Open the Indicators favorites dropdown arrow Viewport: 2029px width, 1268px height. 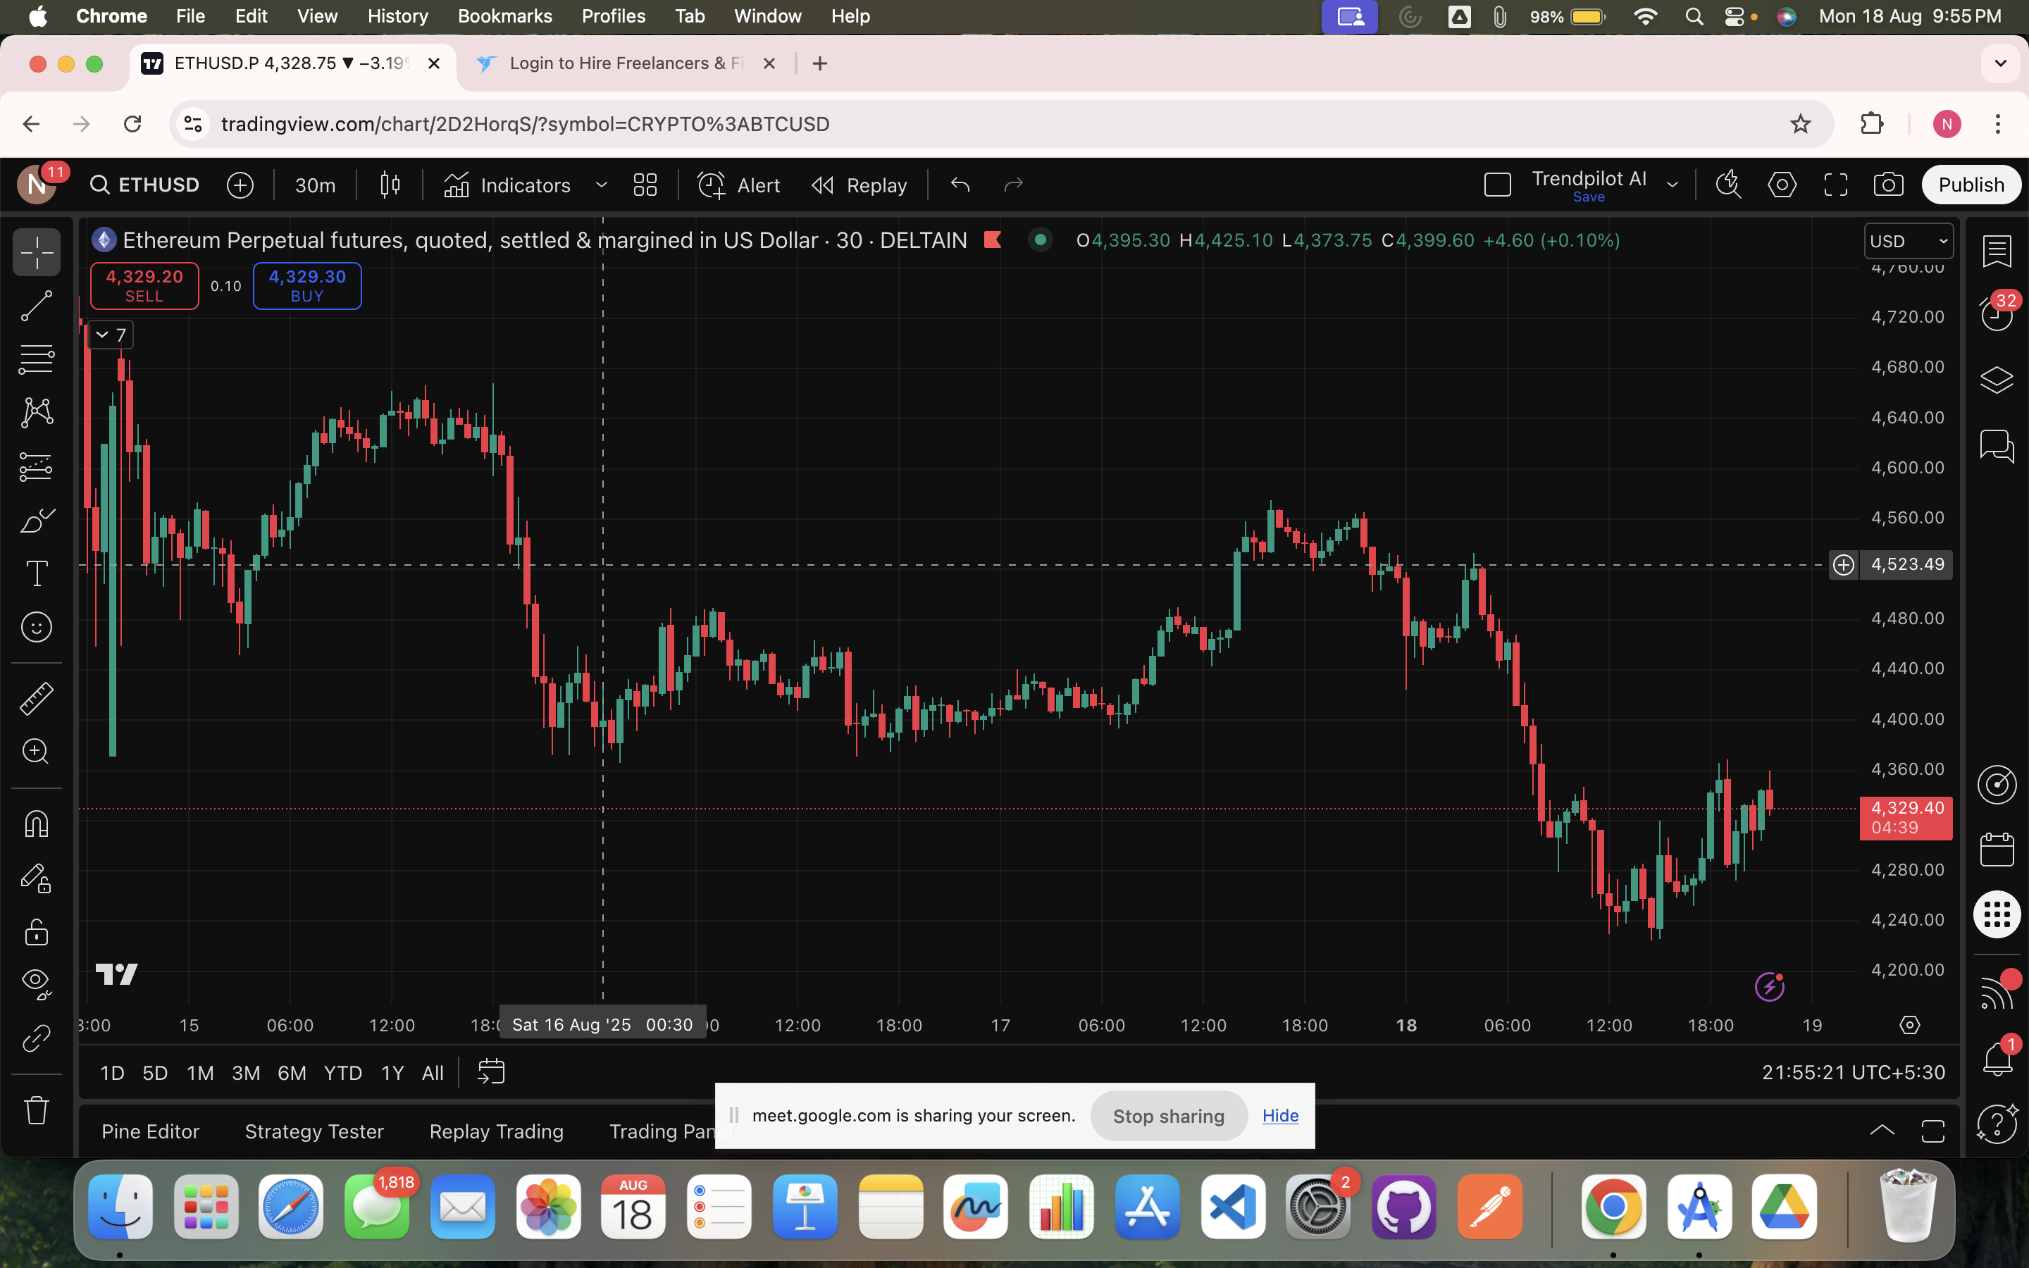click(601, 185)
